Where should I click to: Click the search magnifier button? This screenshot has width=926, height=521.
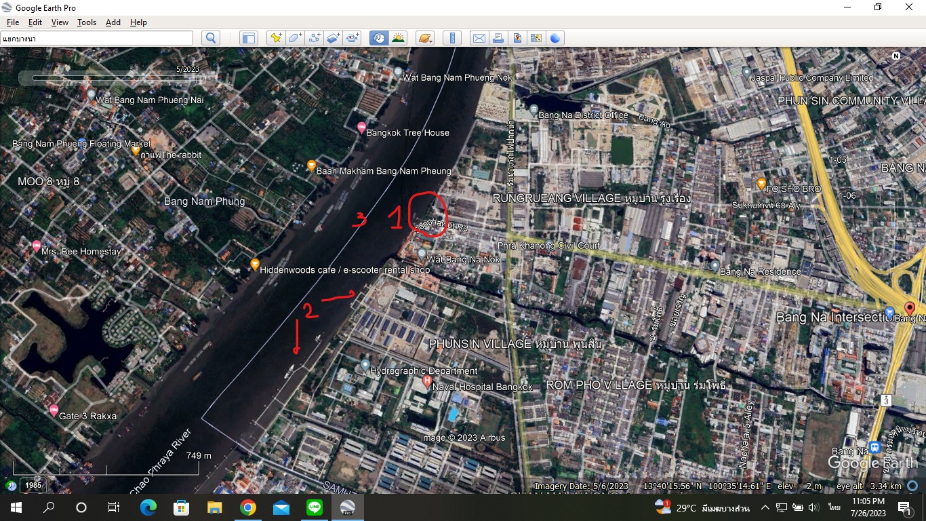(211, 39)
